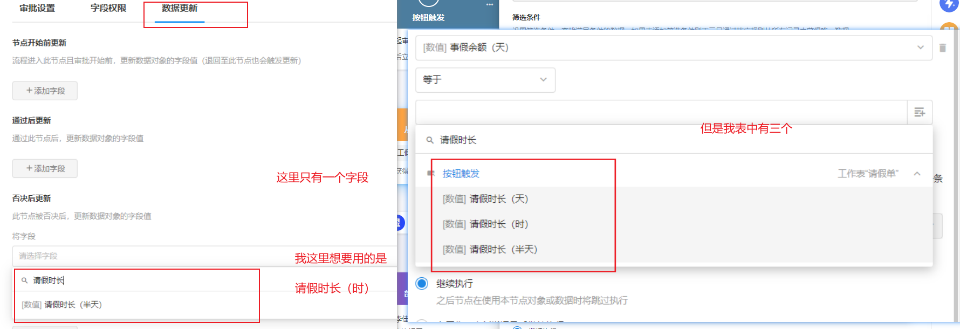Click the search icon in left field search
The height and width of the screenshot is (329, 960).
[24, 280]
